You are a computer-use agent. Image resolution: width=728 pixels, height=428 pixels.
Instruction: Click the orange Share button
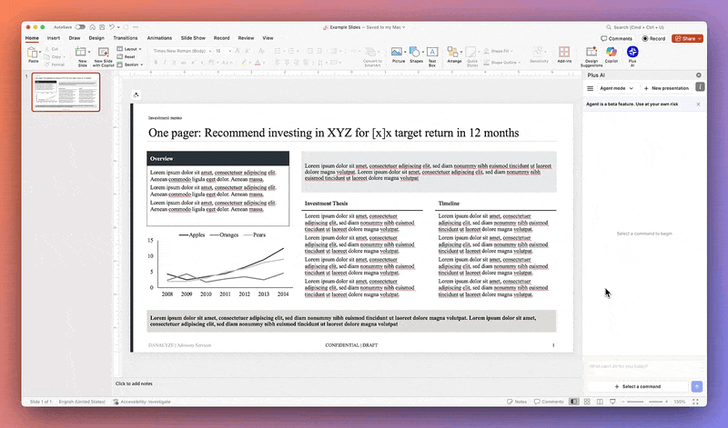[688, 38]
